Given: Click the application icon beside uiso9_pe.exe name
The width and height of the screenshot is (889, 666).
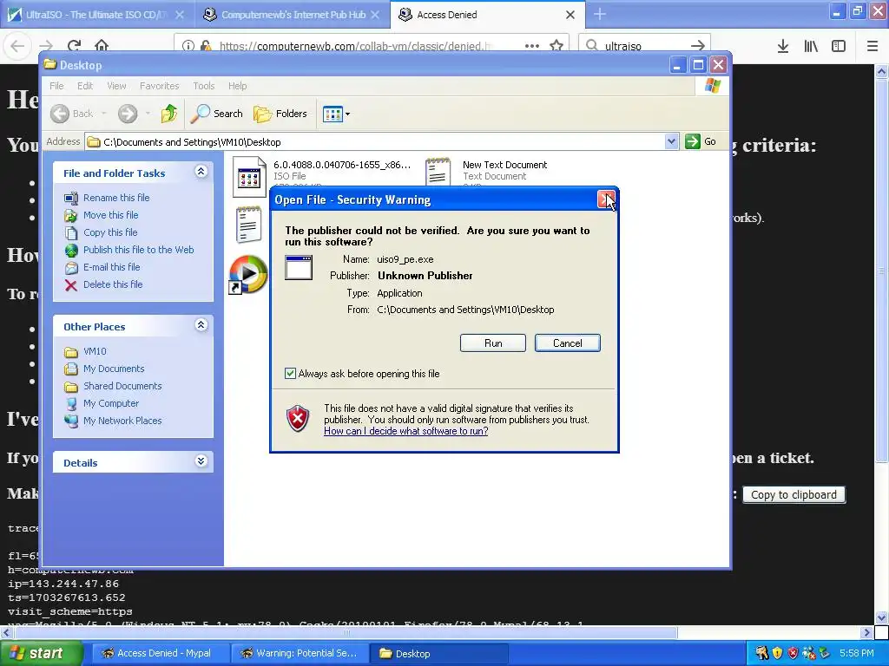Looking at the screenshot, I should (x=299, y=268).
